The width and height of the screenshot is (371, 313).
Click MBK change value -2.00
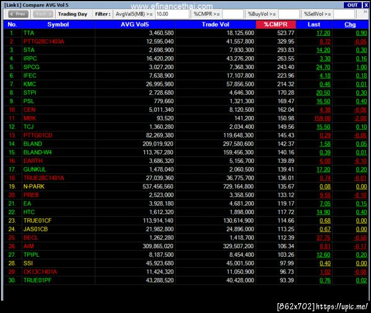360,118
